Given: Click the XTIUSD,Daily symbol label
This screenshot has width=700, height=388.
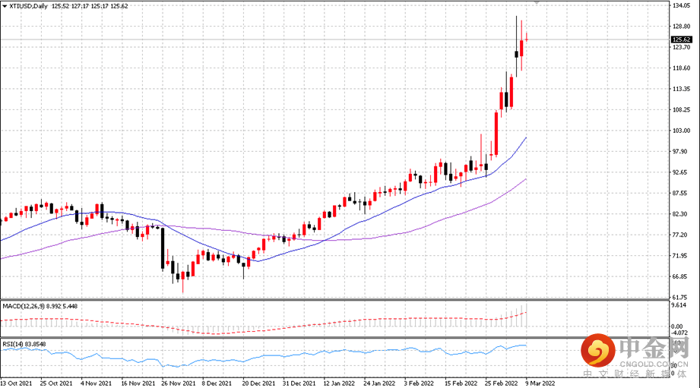Looking at the screenshot, I should tap(28, 6).
